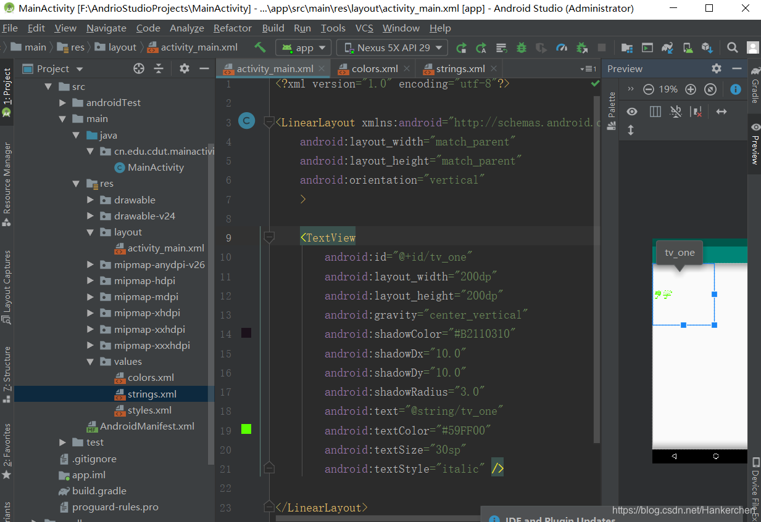Open the Analyze menu
The width and height of the screenshot is (761, 522).
click(x=187, y=28)
